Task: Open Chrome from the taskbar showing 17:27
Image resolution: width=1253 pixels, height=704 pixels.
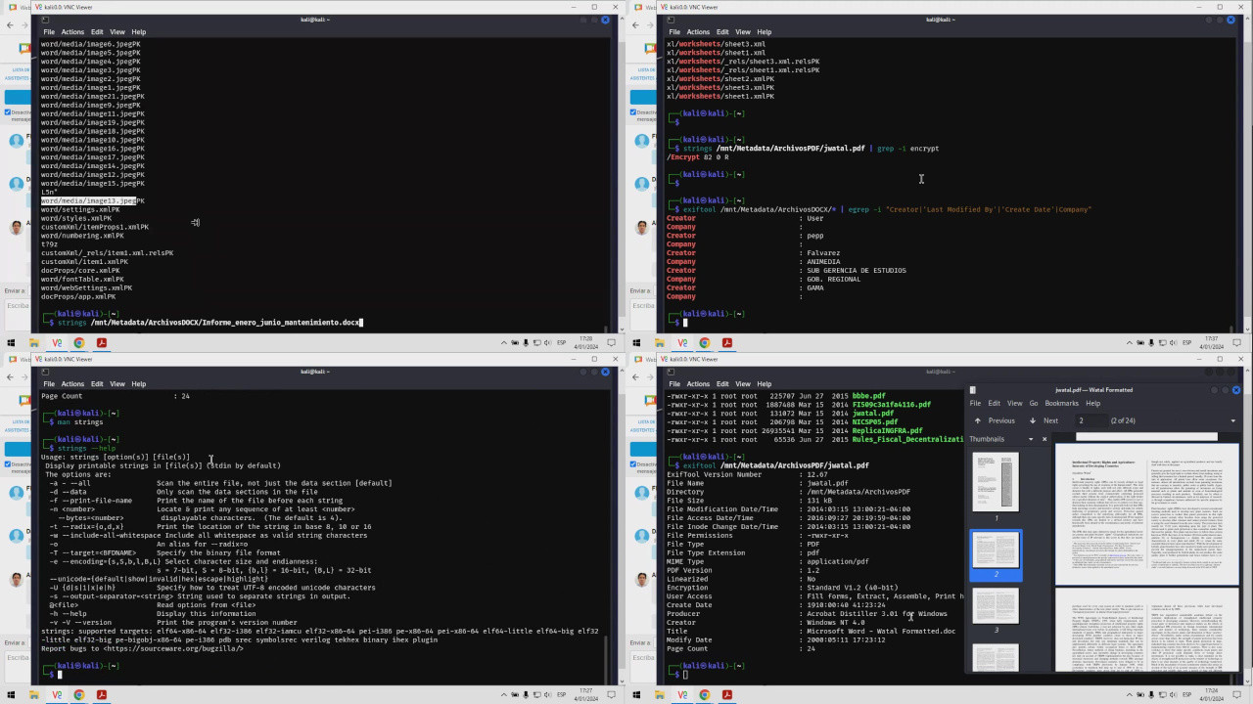Action: point(79,695)
